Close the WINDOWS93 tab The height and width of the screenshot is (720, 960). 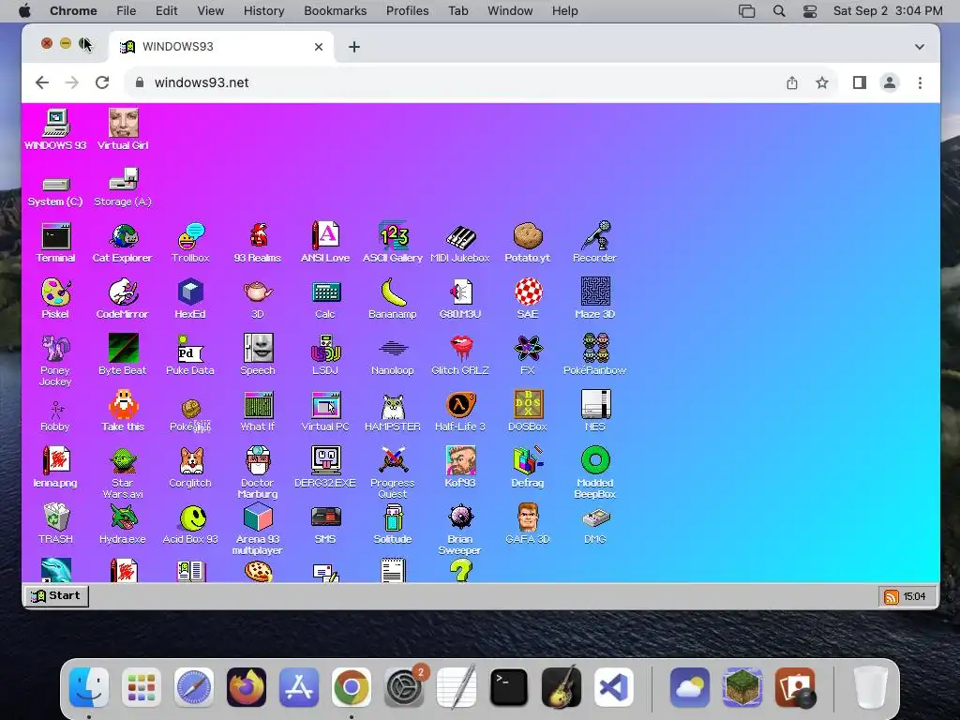coord(319,47)
